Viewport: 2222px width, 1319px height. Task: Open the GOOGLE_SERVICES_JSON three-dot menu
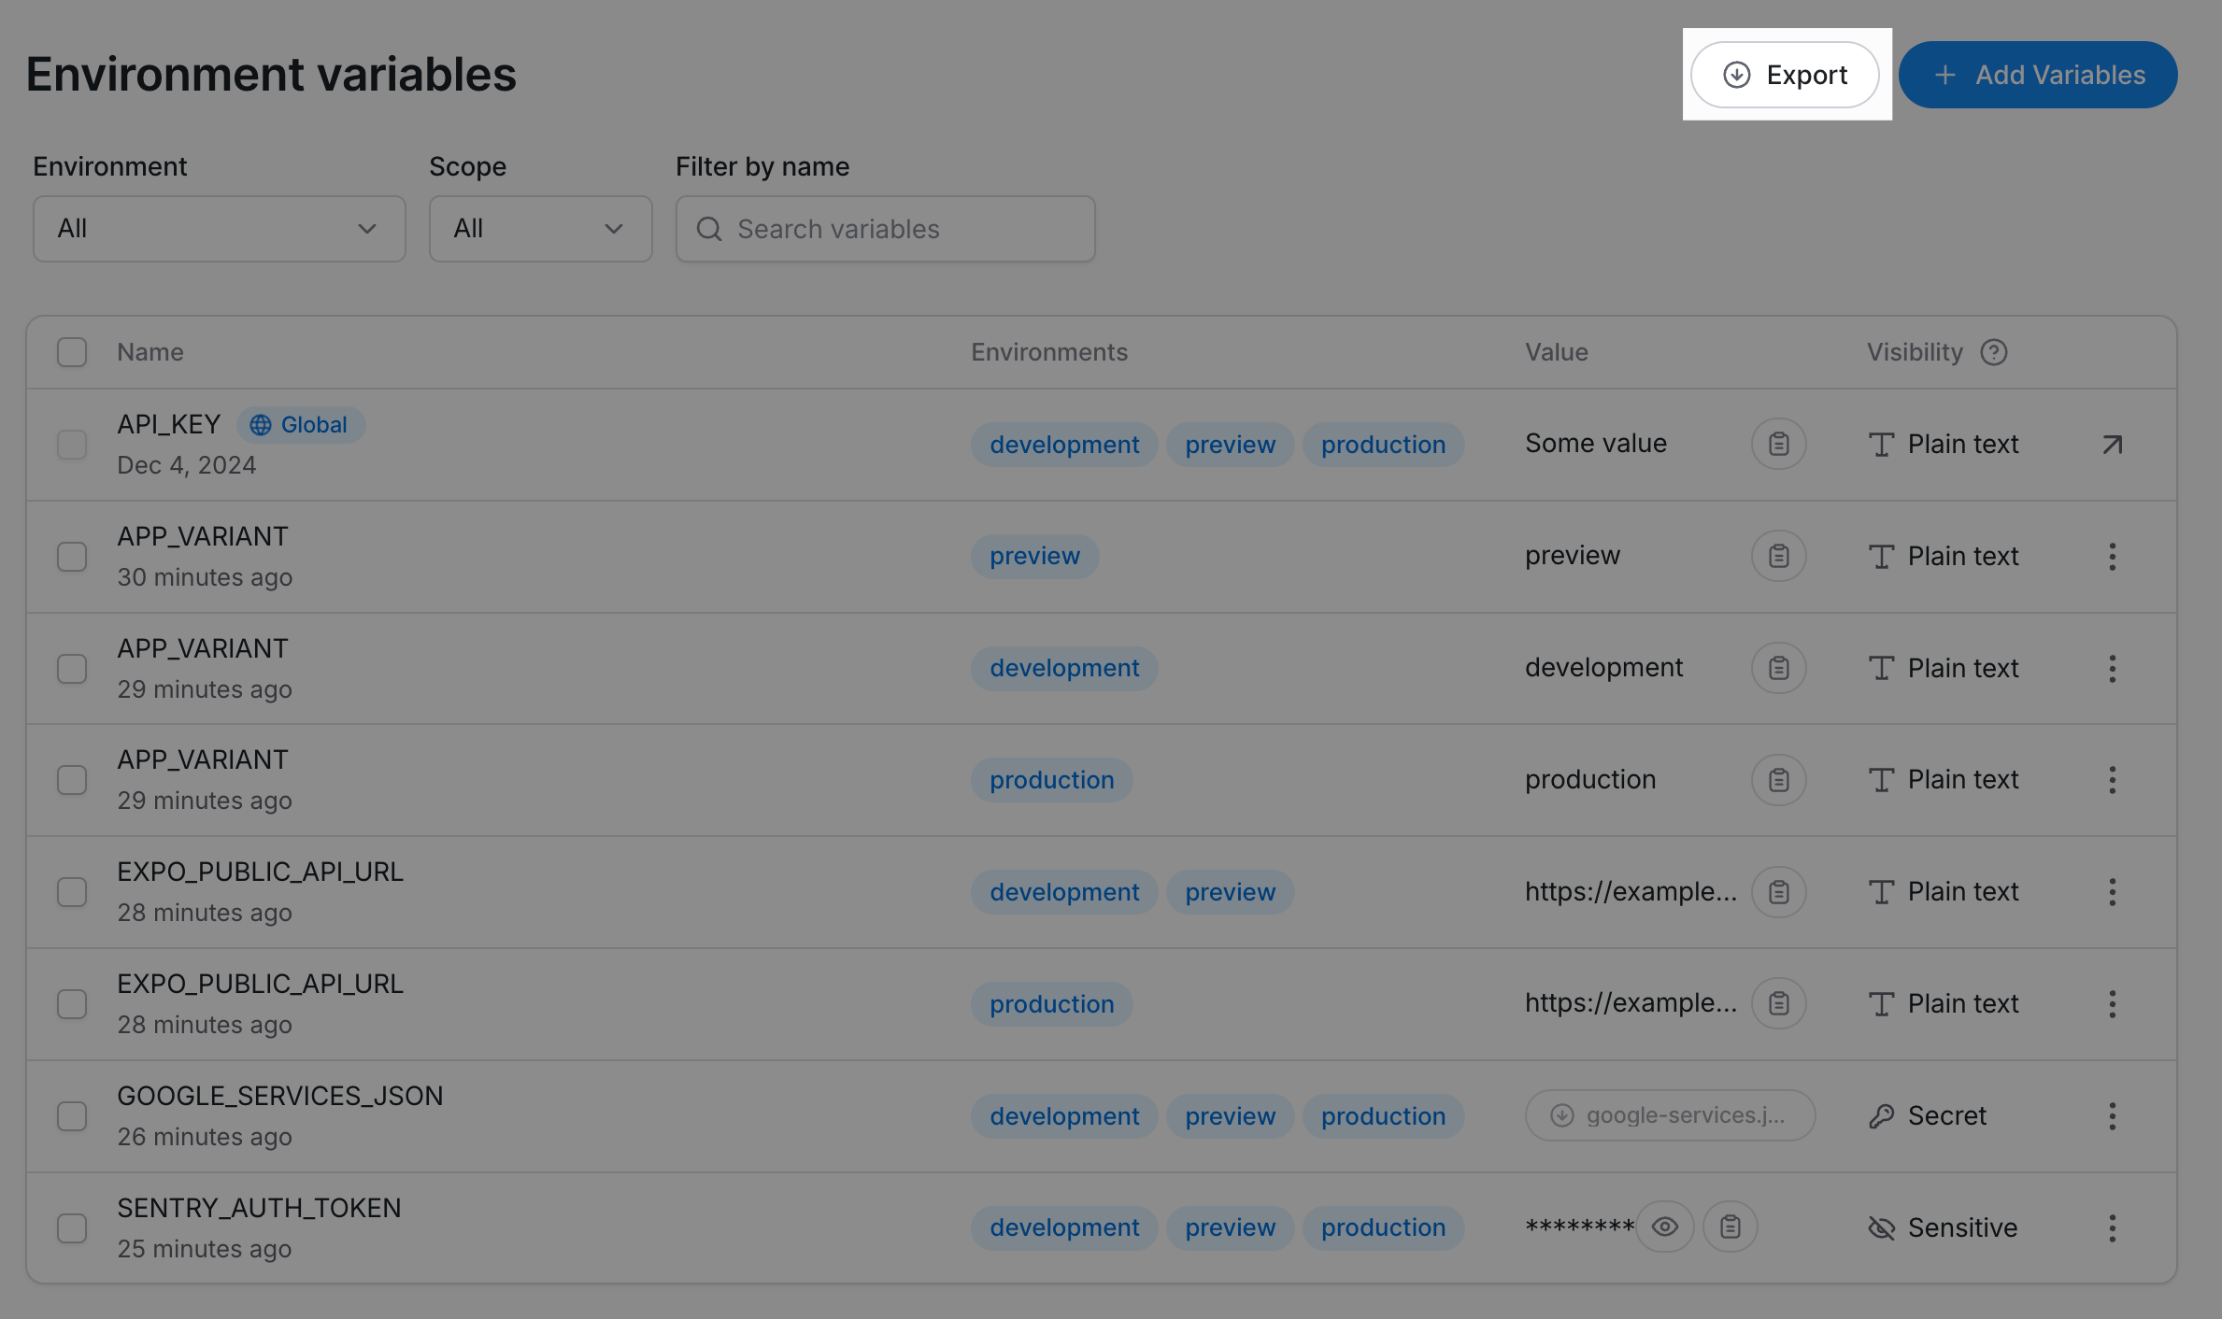pos(2112,1115)
